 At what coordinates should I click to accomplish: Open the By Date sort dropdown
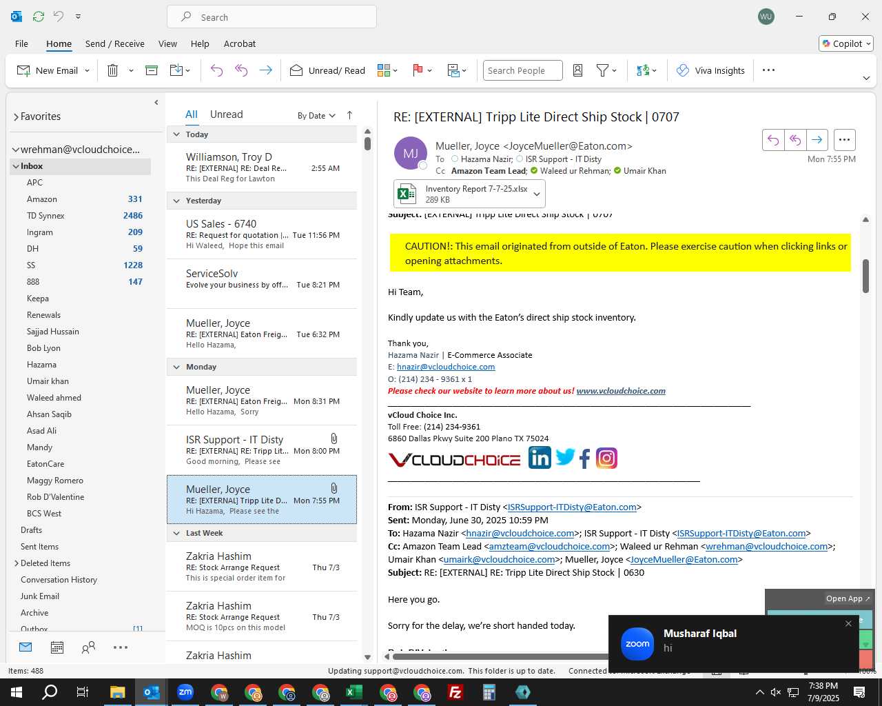tap(316, 115)
